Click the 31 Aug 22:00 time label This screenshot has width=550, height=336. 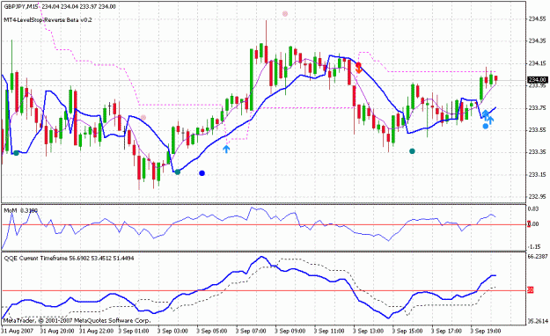(96, 331)
